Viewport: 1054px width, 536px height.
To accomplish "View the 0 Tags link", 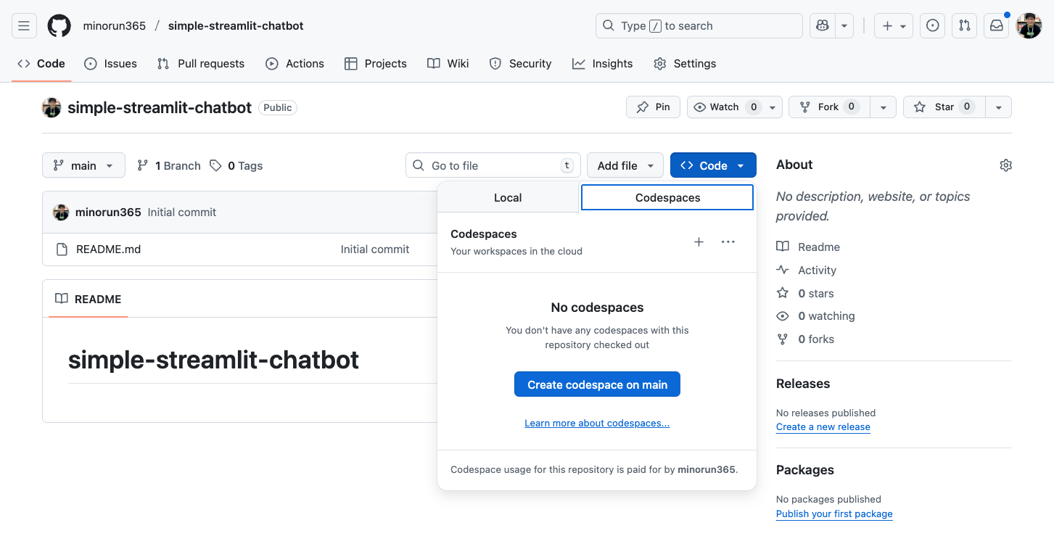I will (x=236, y=165).
